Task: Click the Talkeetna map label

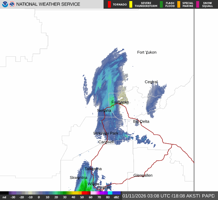Action: (x=93, y=169)
